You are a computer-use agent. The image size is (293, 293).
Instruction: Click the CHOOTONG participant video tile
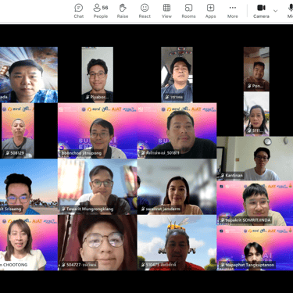pos(29,242)
